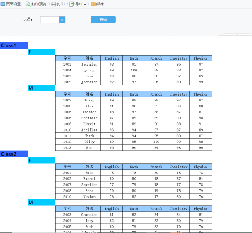Click the page setup icon

point(3,4)
